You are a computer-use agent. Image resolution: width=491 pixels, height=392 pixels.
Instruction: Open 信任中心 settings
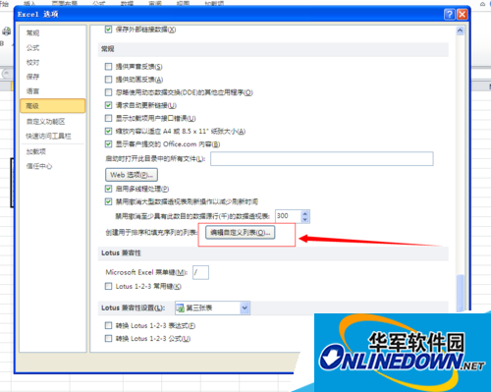(39, 166)
